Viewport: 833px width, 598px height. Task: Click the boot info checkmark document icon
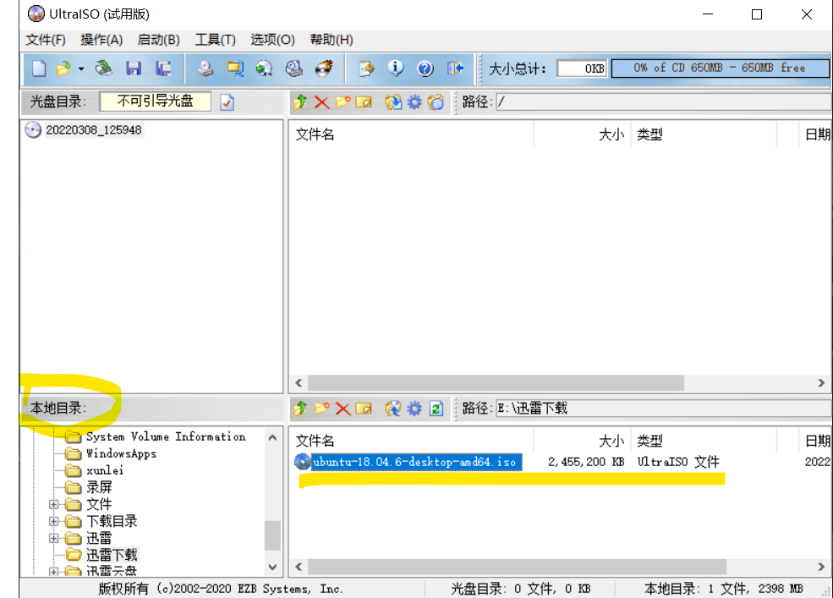(227, 102)
